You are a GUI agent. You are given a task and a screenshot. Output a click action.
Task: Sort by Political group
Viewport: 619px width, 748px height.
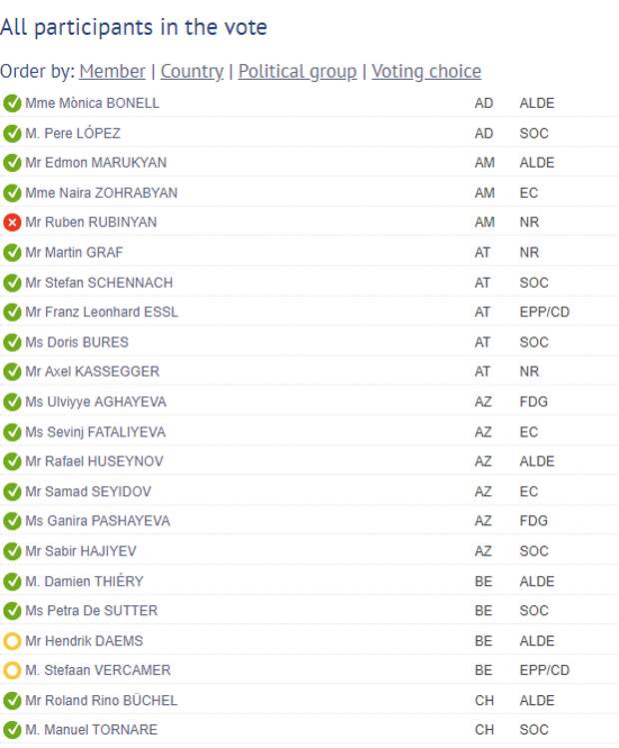(298, 72)
